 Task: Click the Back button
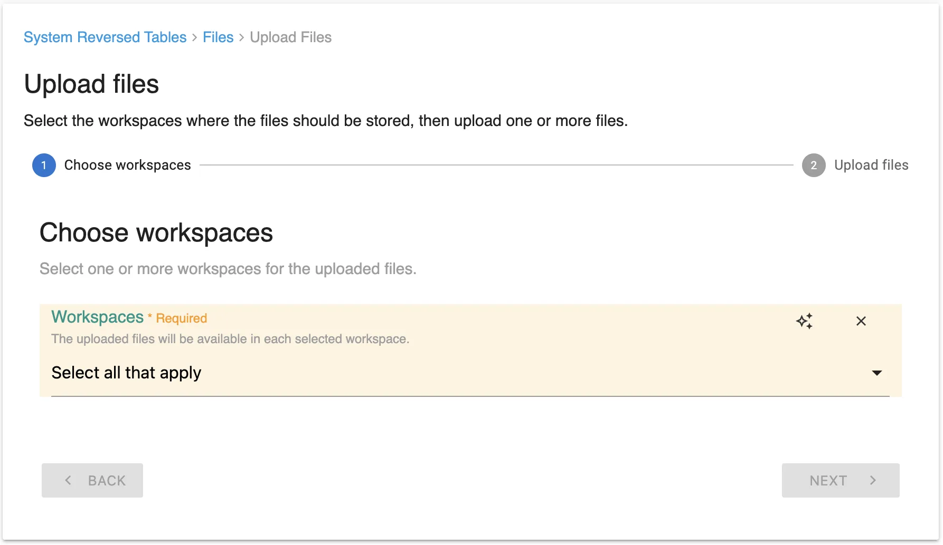(x=92, y=480)
